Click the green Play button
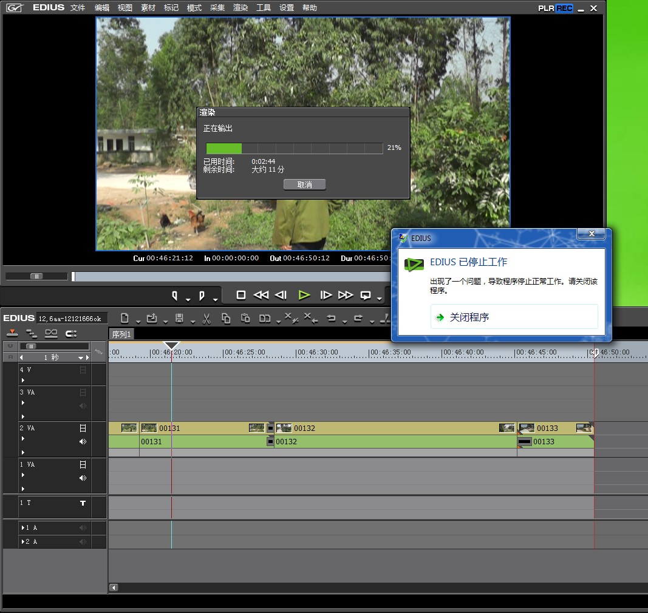 coord(304,295)
